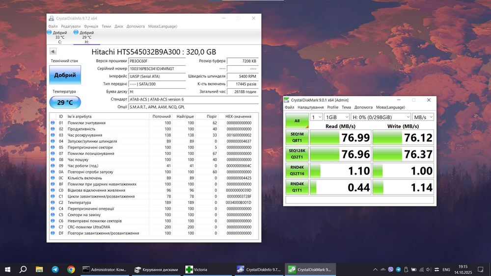Click the blue status icon for attribute 01
The height and width of the screenshot is (276, 491).
pos(53,123)
